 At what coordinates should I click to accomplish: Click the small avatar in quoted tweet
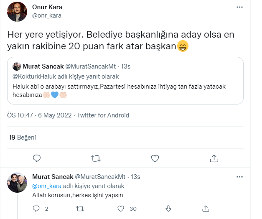click(17, 66)
